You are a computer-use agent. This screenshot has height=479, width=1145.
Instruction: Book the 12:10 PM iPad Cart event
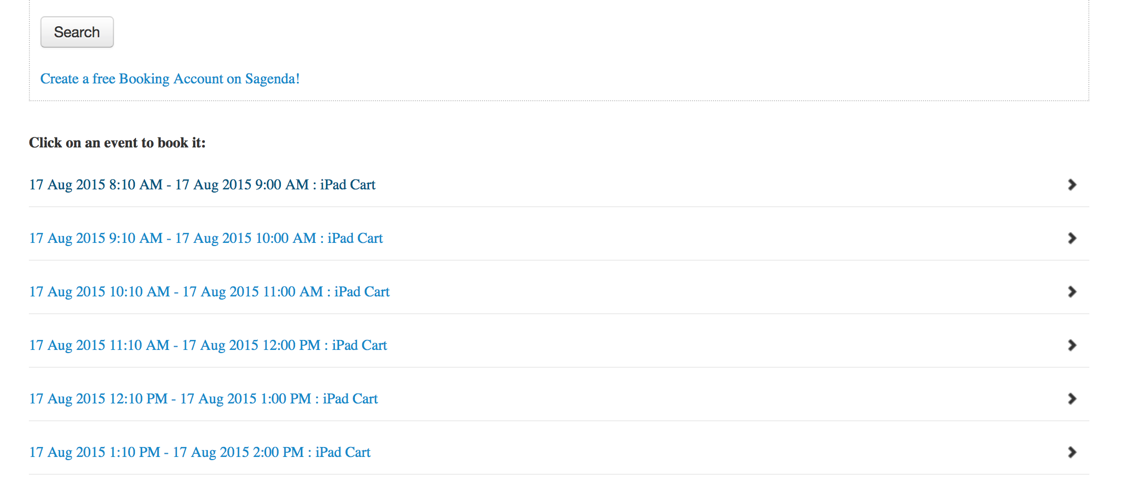click(x=203, y=399)
